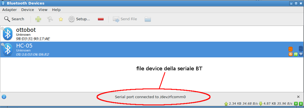Select the HC-05 device row
304x108 pixels.
pos(152,49)
